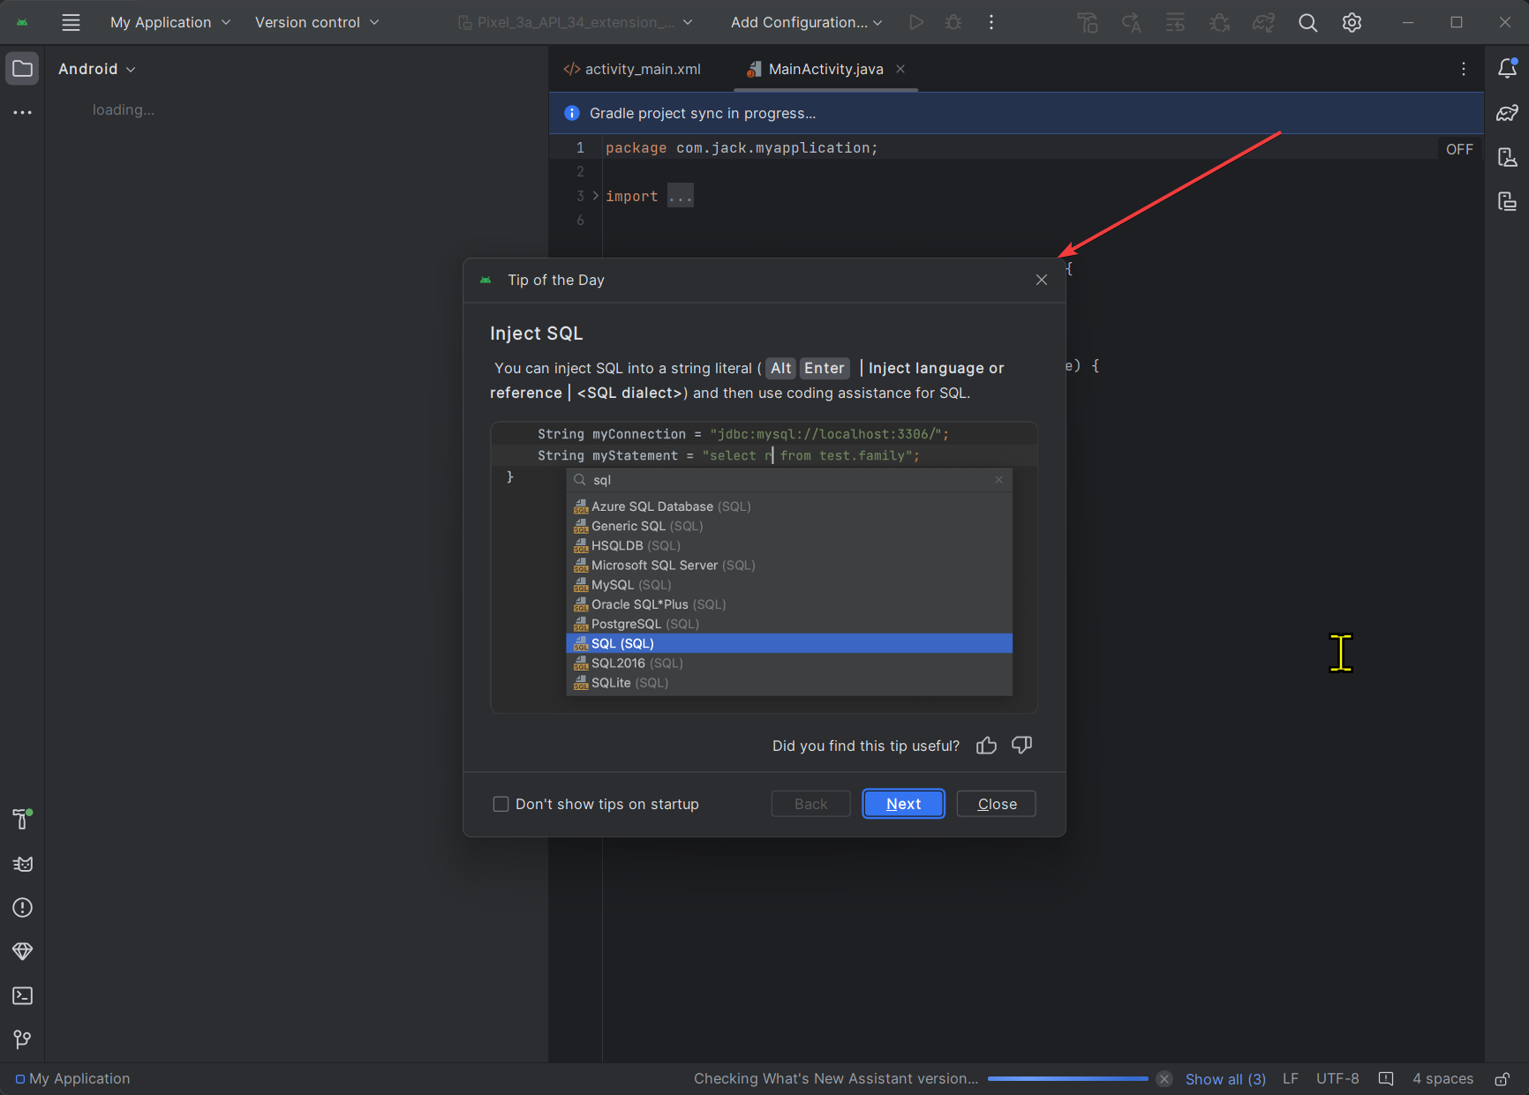
Task: Click the tip illustration image
Action: coord(764,567)
